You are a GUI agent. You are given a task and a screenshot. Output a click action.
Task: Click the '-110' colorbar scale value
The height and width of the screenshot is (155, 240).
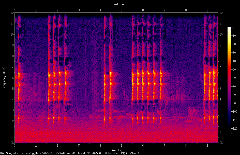234,120
